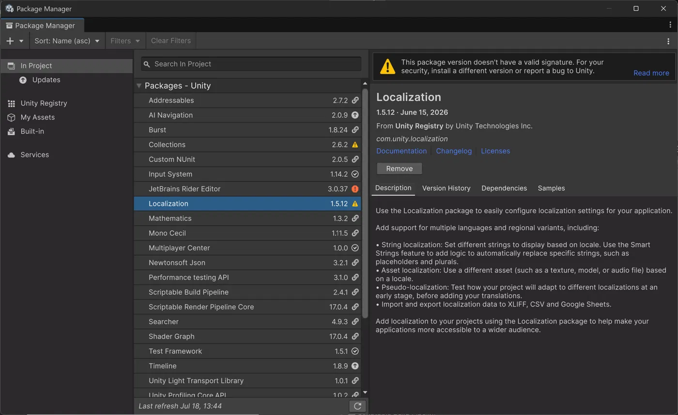This screenshot has height=415, width=678.
Task: Switch to the Samples tab
Action: coord(551,188)
